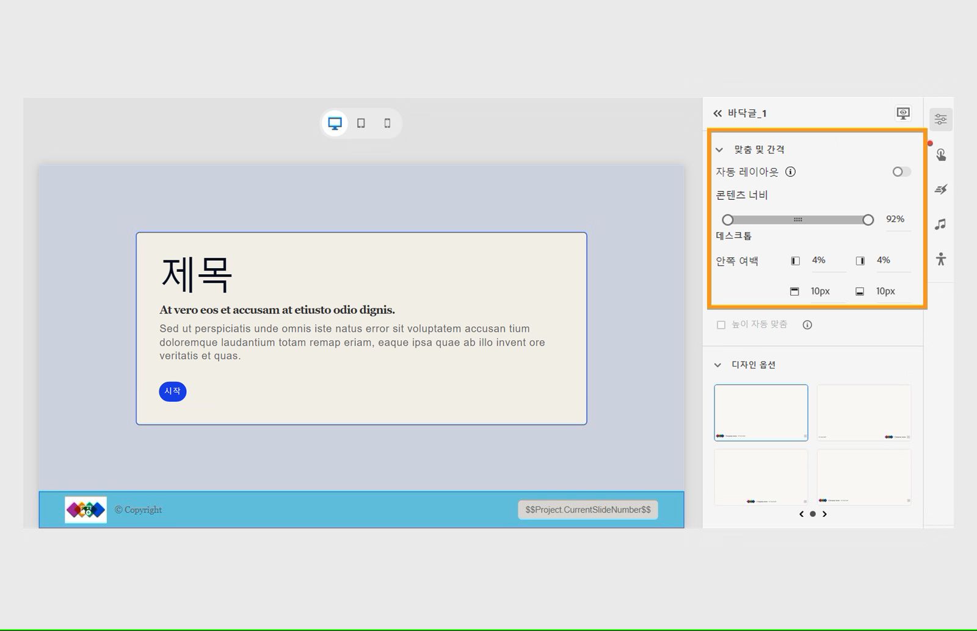Select the first design option thumbnail
This screenshot has width=977, height=631.
coord(760,412)
